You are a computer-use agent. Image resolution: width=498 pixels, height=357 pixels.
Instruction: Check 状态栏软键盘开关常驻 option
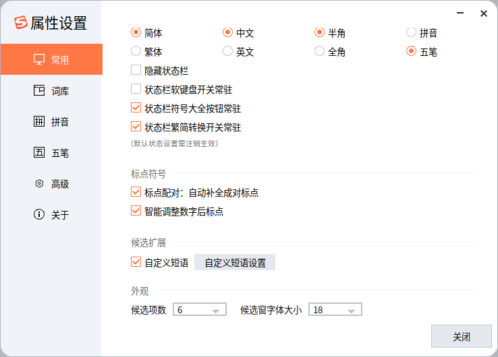(136, 89)
